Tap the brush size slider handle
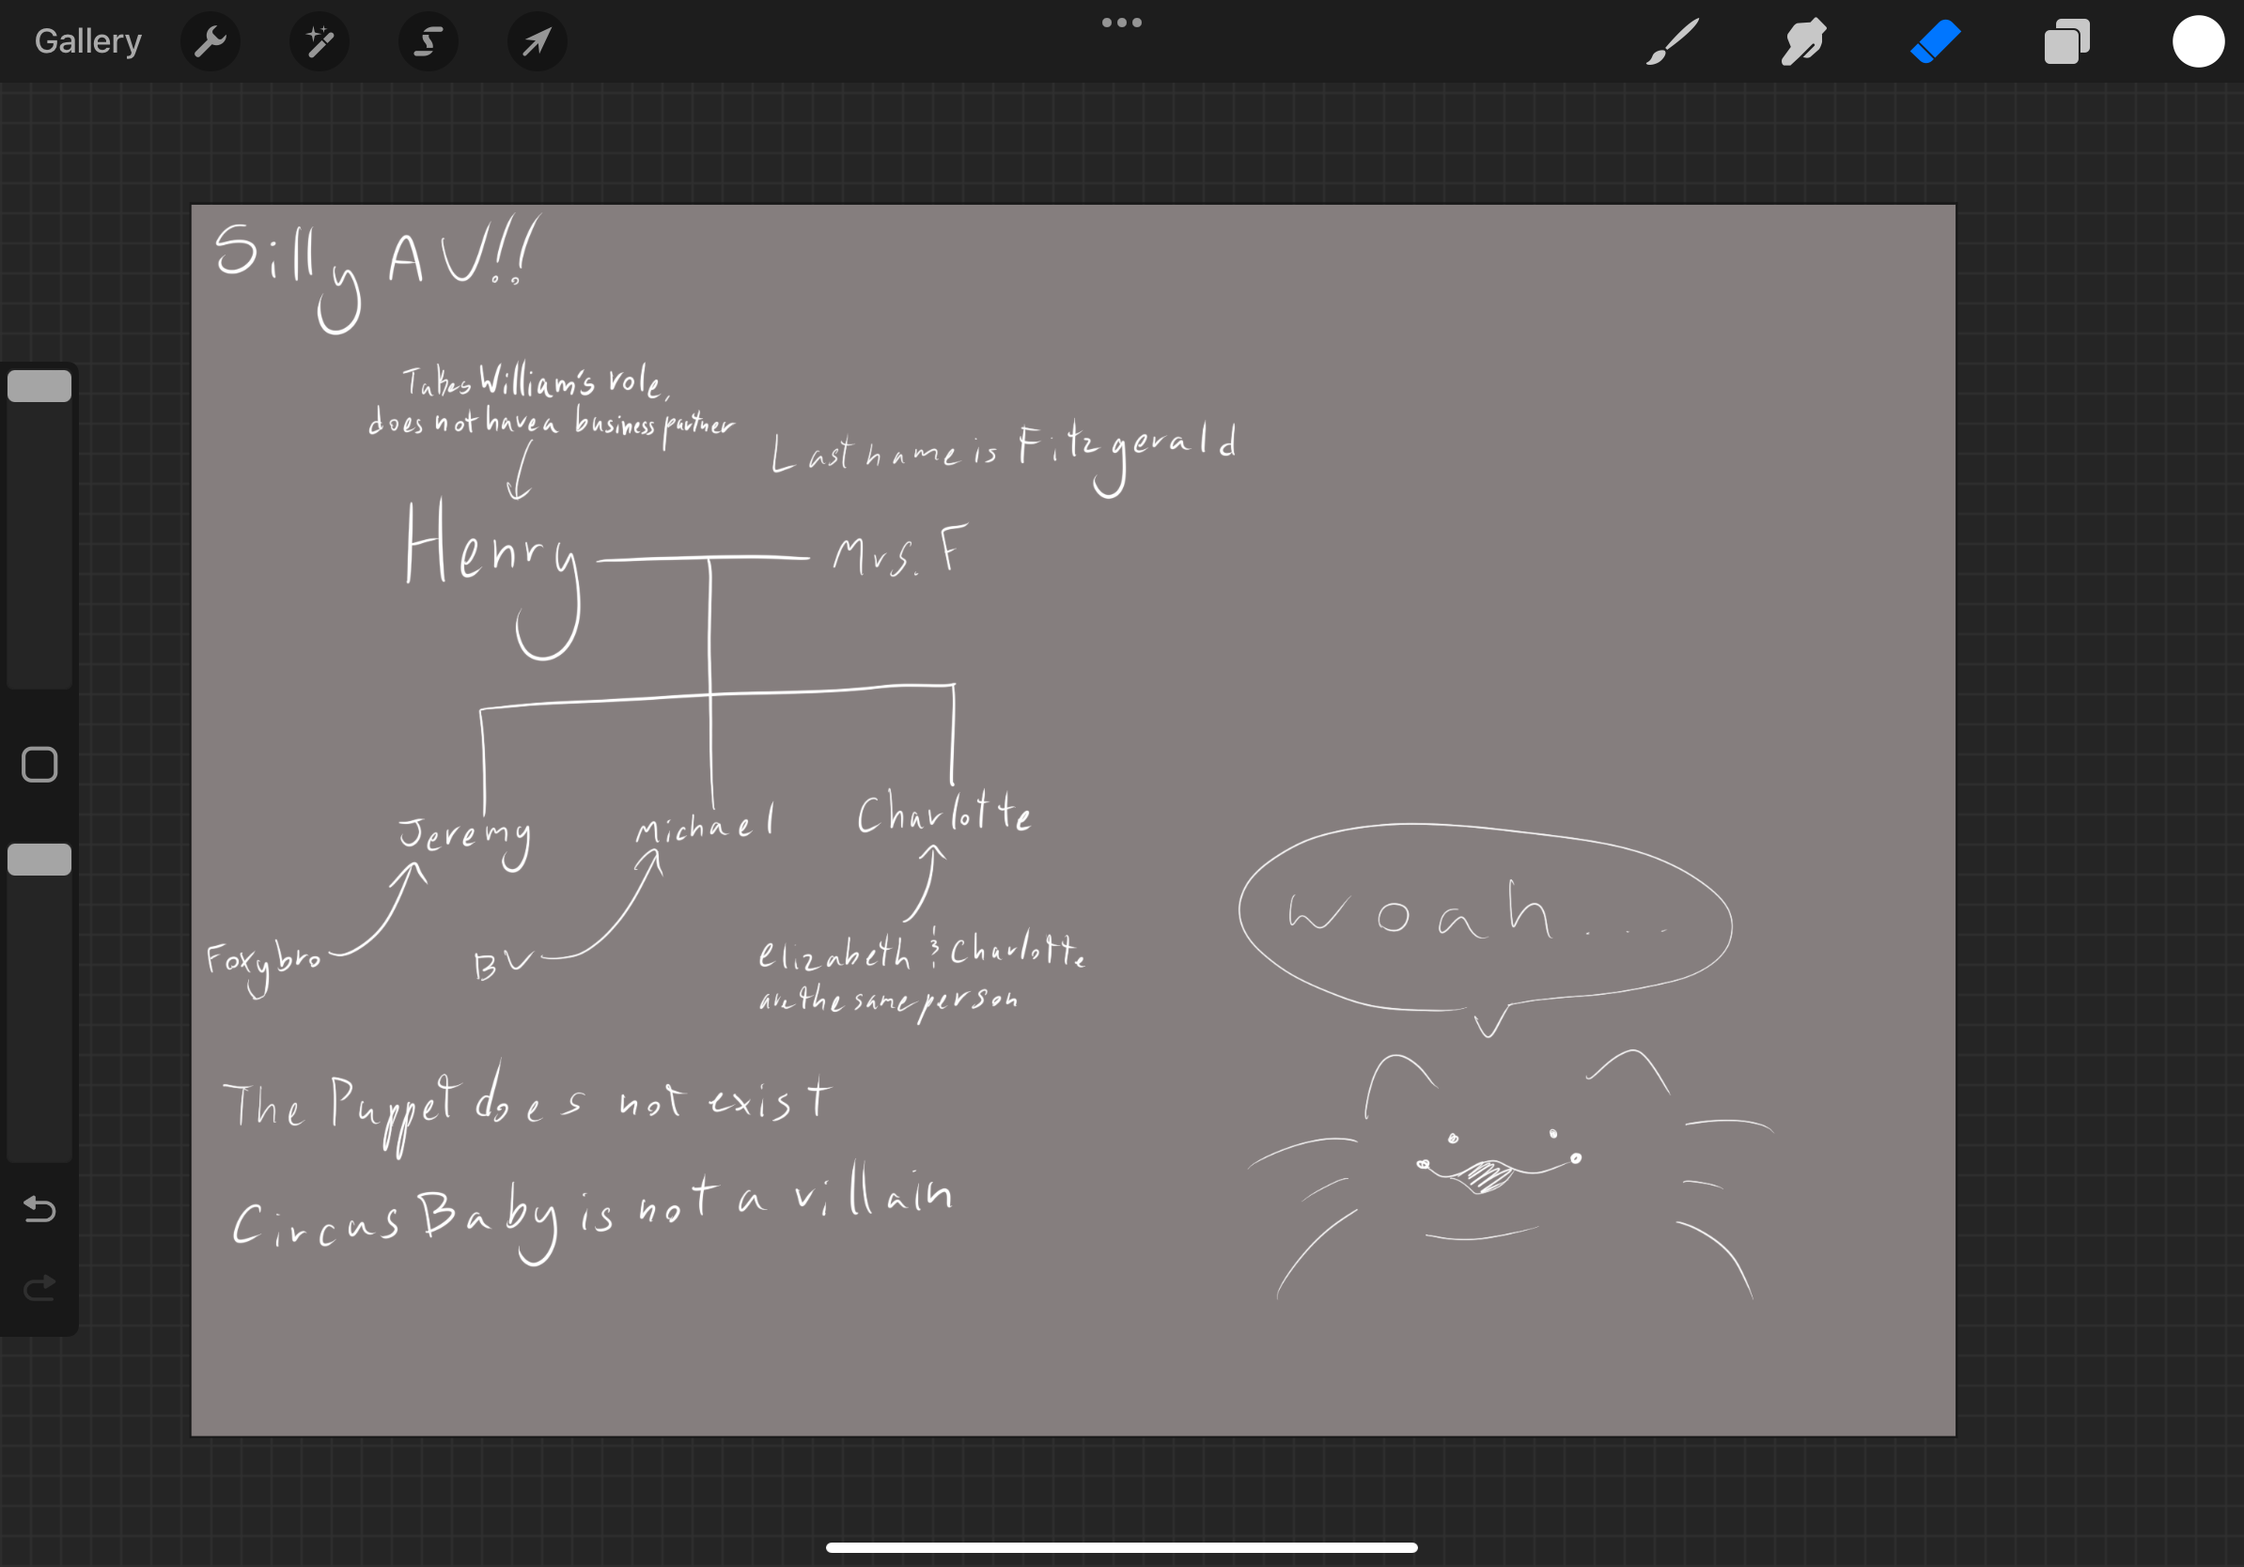 click(39, 387)
